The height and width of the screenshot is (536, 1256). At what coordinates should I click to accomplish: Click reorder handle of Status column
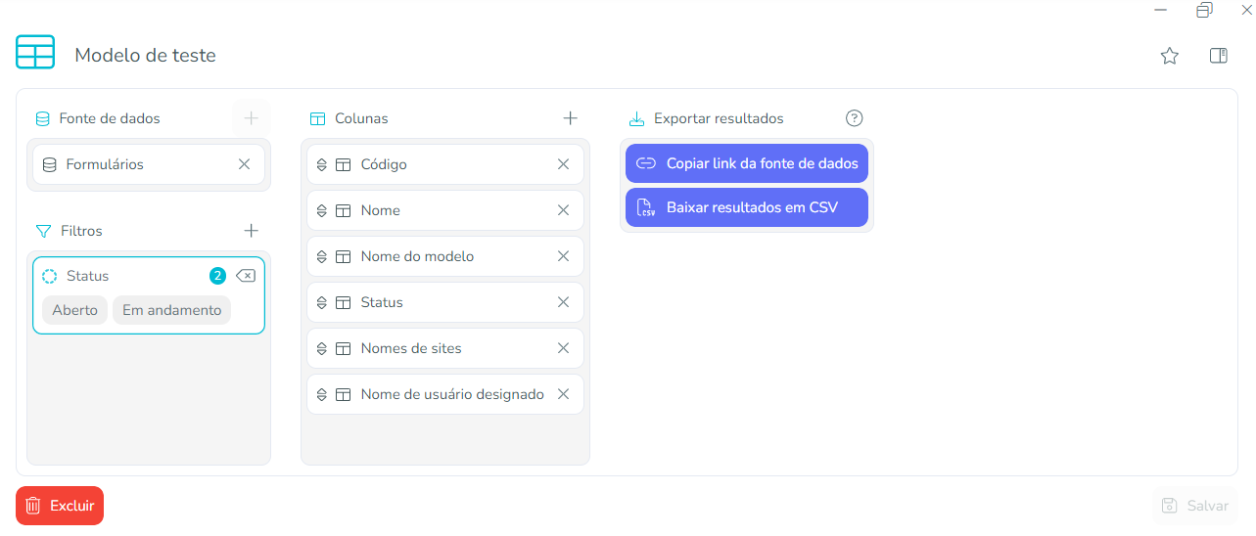coord(322,302)
